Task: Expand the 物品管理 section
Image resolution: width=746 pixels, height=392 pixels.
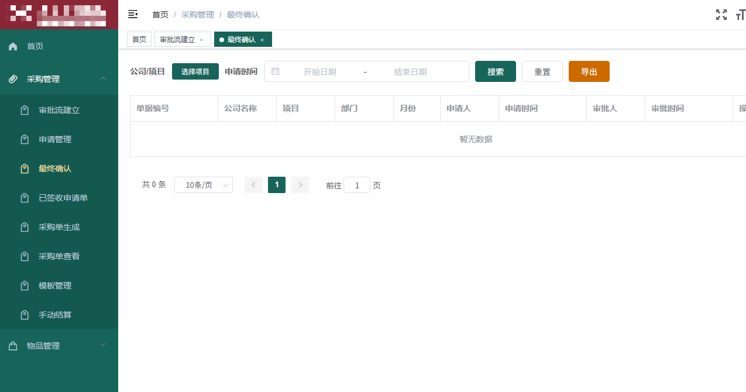Action: tap(103, 345)
